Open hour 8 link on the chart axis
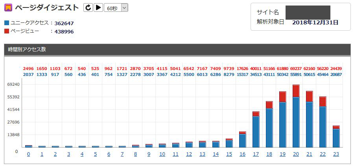The image size is (354, 166). [135, 154]
